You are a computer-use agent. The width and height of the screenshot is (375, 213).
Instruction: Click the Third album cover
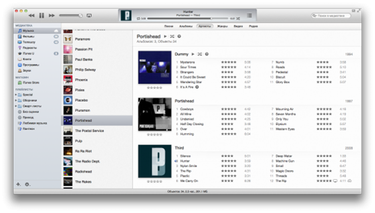tap(155, 161)
